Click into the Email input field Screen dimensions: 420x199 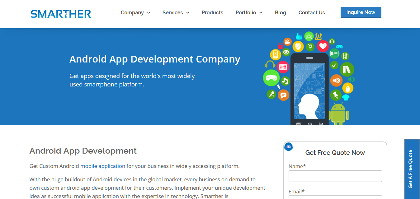[335, 197]
